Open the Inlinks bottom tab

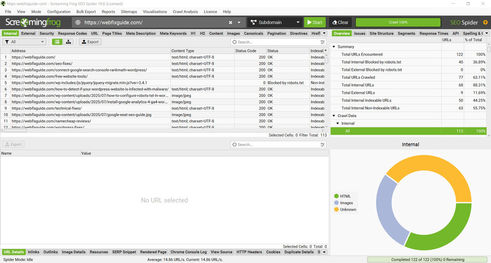click(x=33, y=252)
